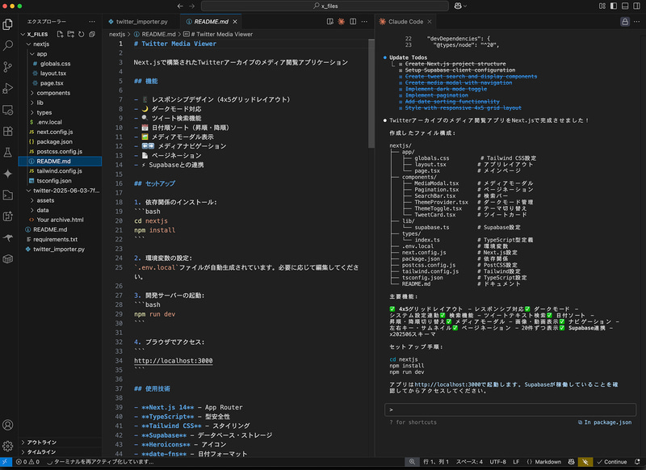Collapse all folders in explorer
This screenshot has height=470, width=646.
pos(93,34)
